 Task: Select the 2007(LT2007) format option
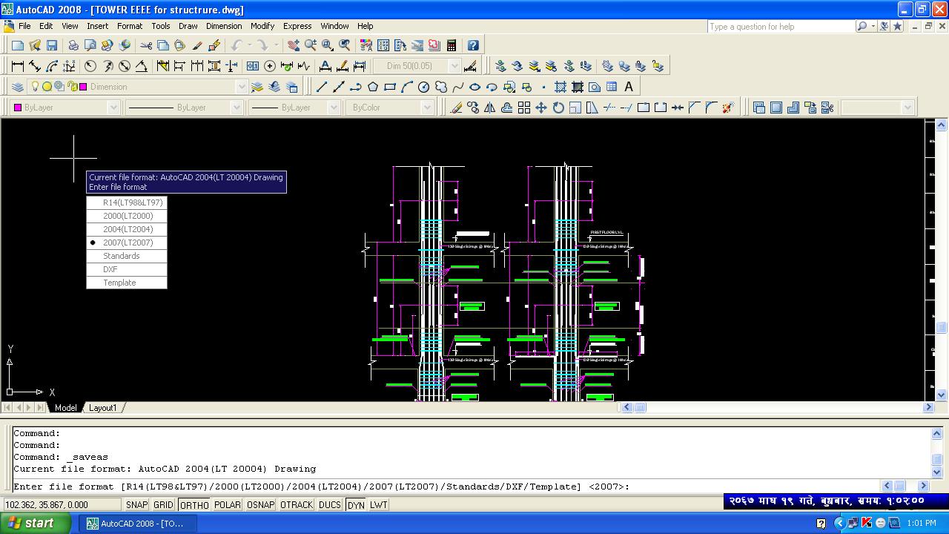point(127,243)
